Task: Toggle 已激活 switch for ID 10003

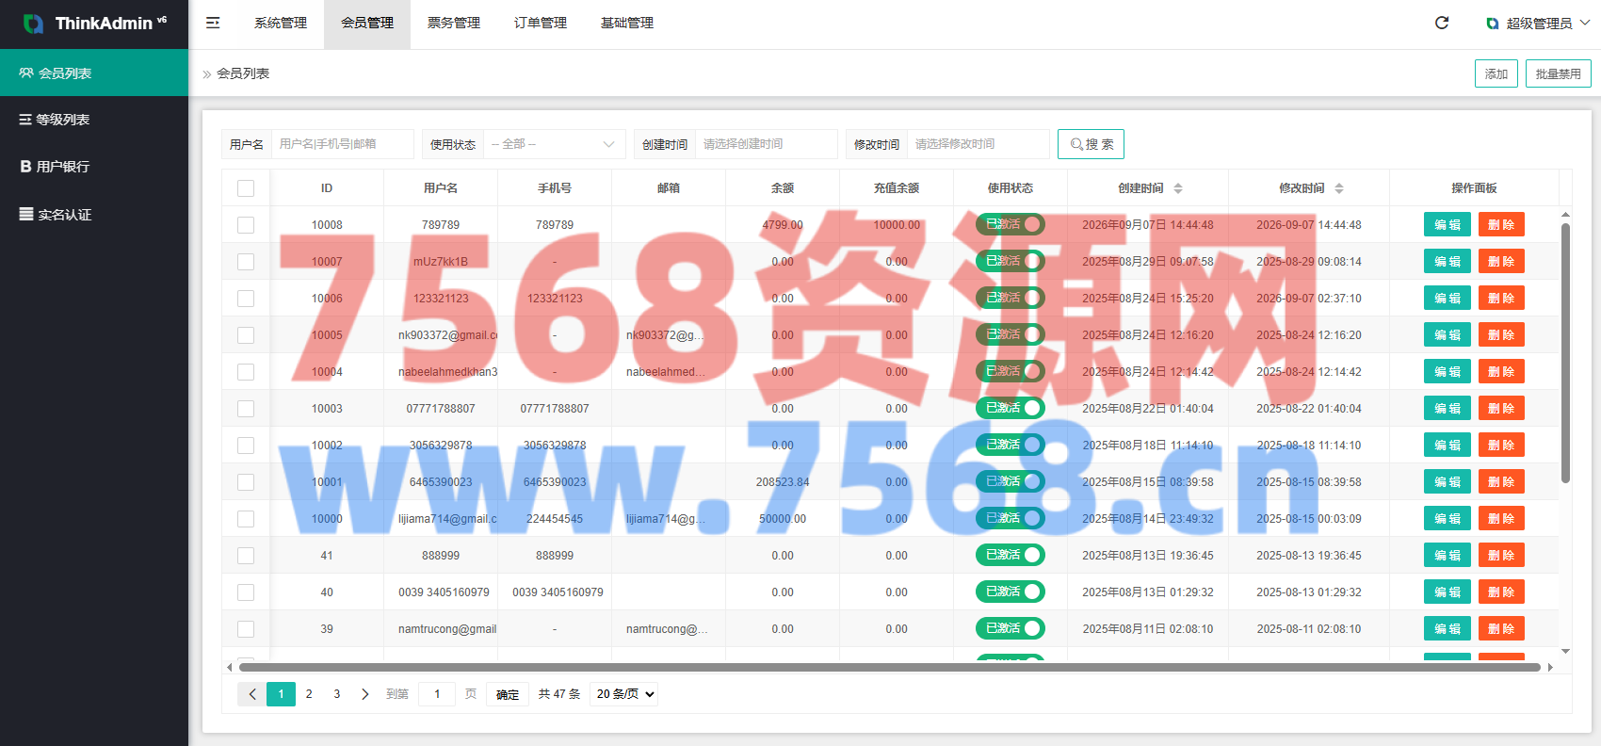Action: (x=1011, y=408)
